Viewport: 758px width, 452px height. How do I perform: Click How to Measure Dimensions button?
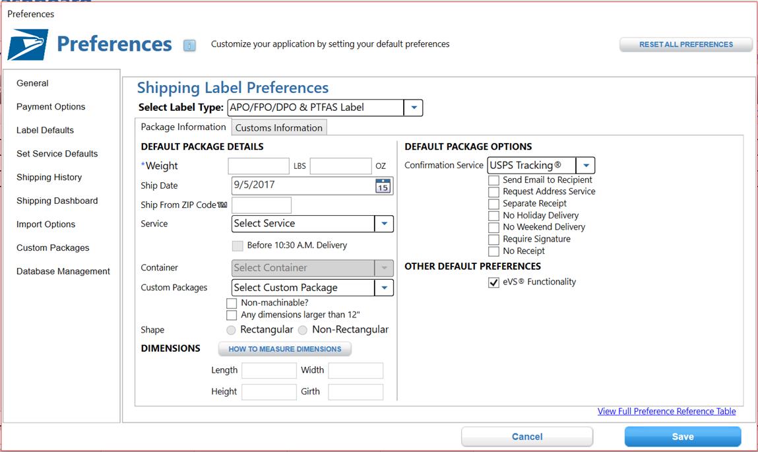click(x=285, y=349)
